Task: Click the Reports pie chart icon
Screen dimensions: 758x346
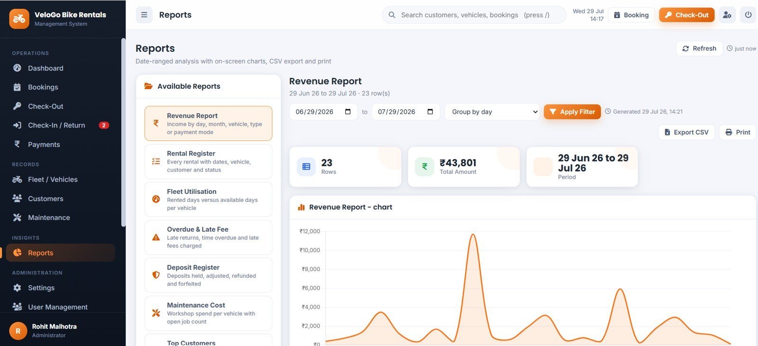Action: coord(17,253)
